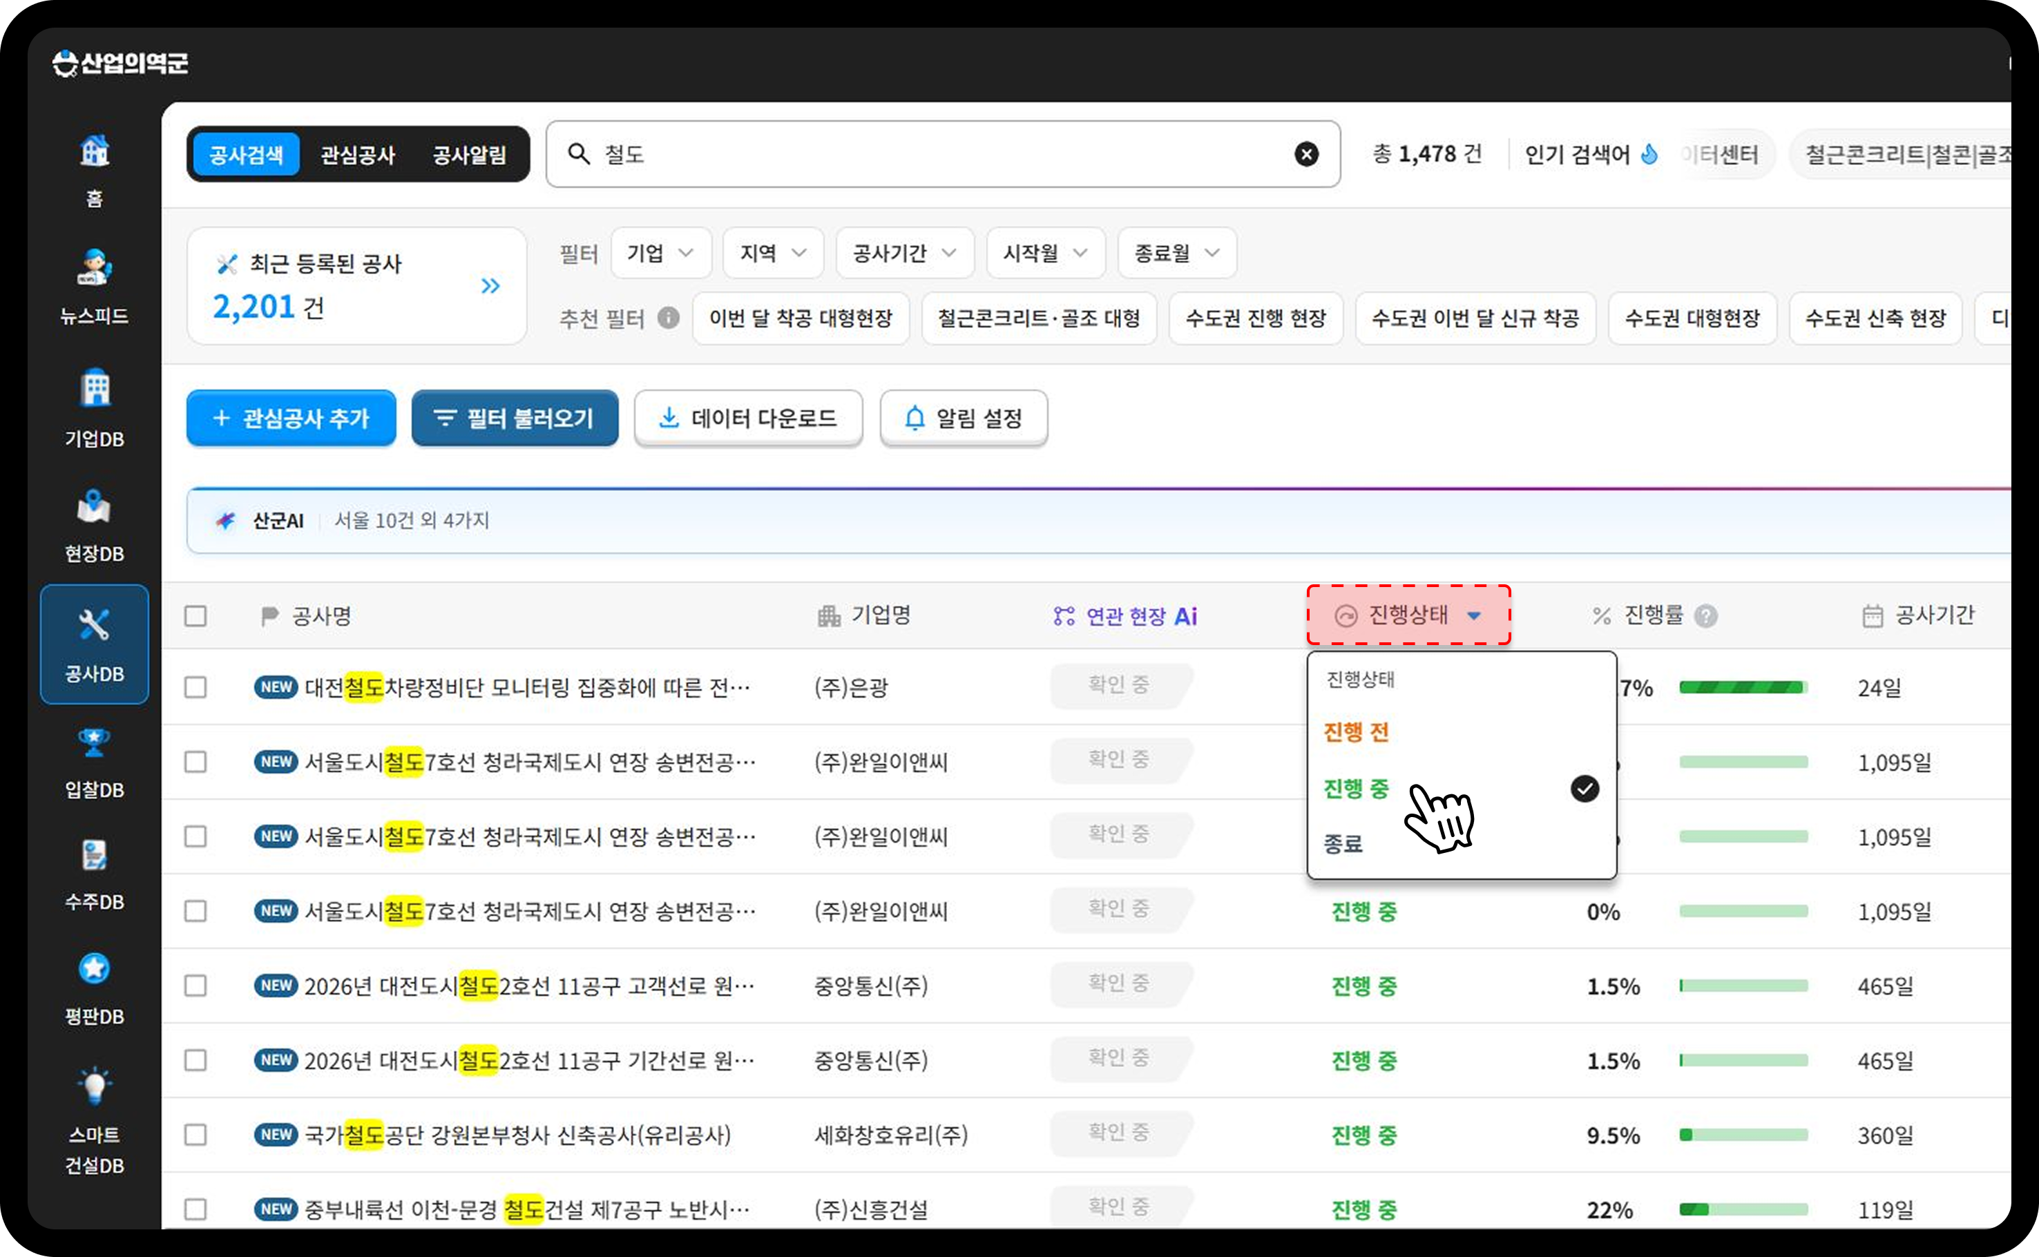The image size is (2039, 1257).
Task: Click the 22% progress bar
Action: (1743, 1209)
